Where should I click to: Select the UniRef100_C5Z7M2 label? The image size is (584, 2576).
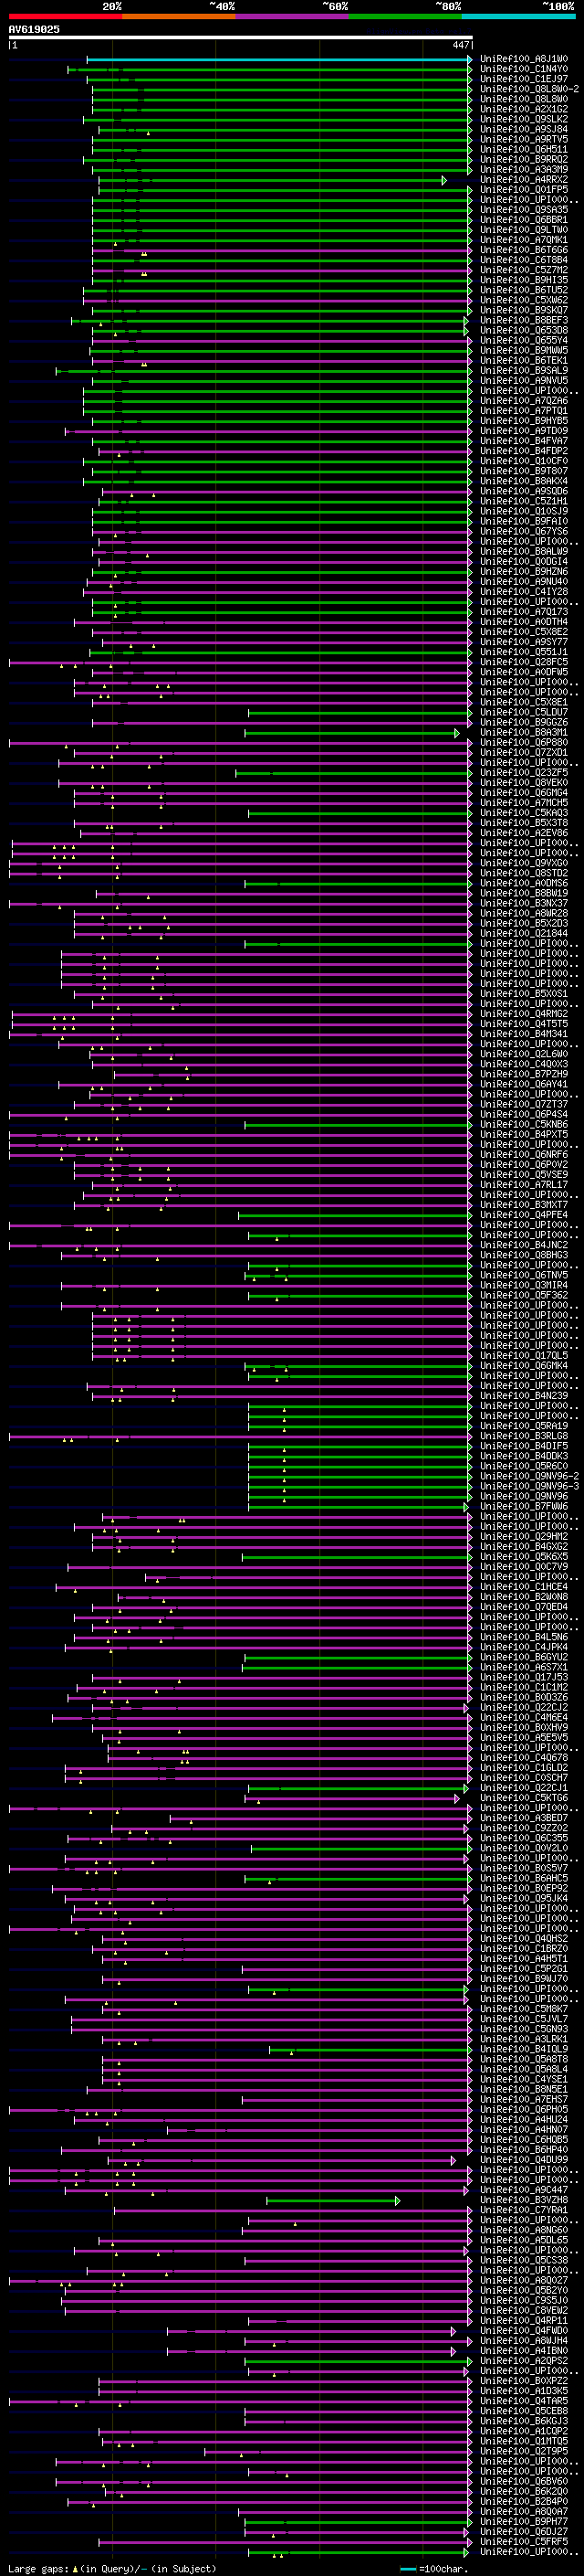click(523, 270)
